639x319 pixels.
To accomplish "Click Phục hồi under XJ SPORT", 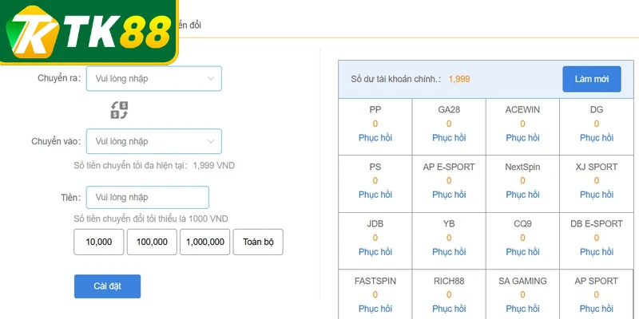I will point(596,195).
